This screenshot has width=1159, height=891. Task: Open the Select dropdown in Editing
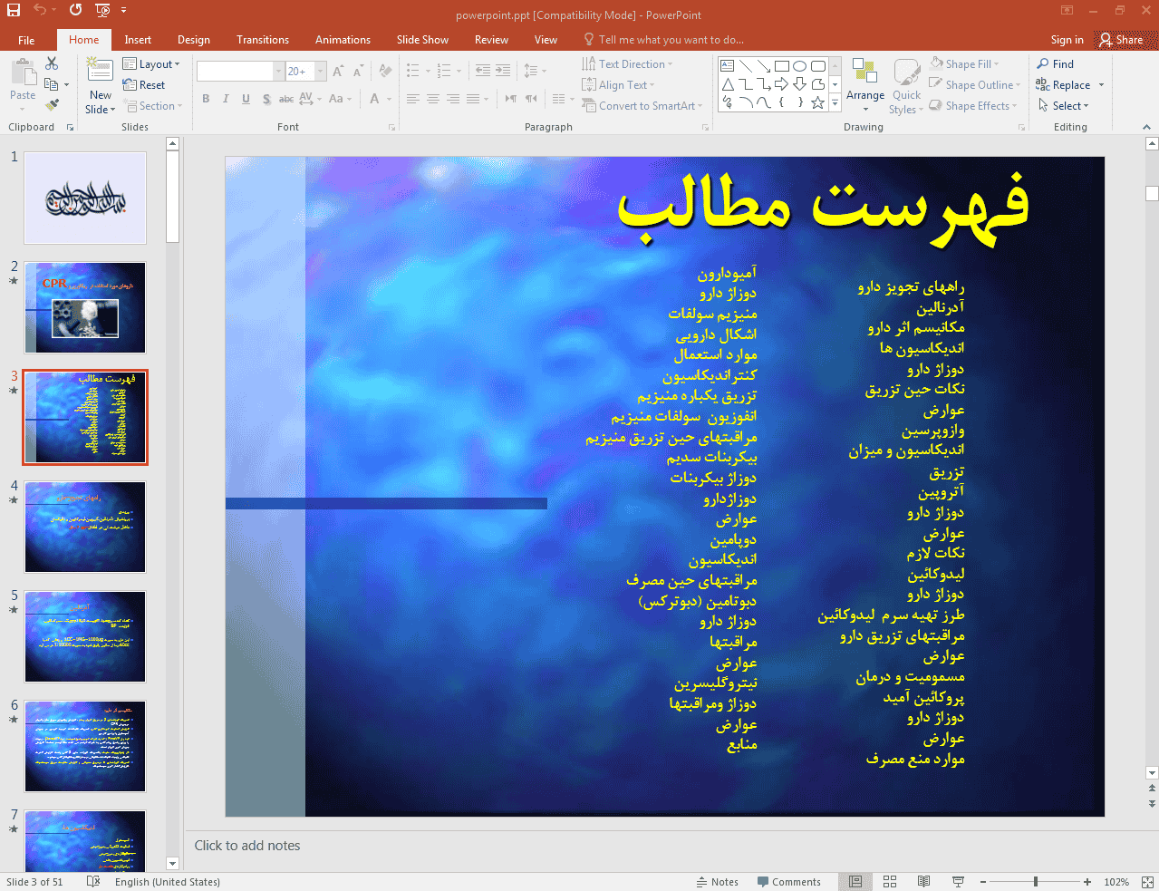(x=1064, y=106)
